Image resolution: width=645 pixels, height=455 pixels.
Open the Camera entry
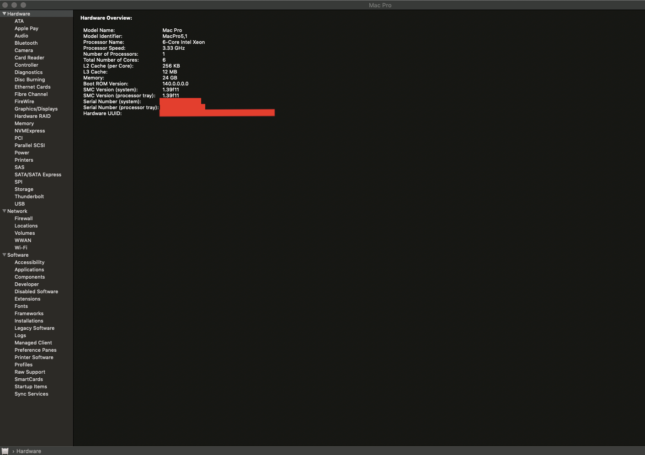(24, 50)
